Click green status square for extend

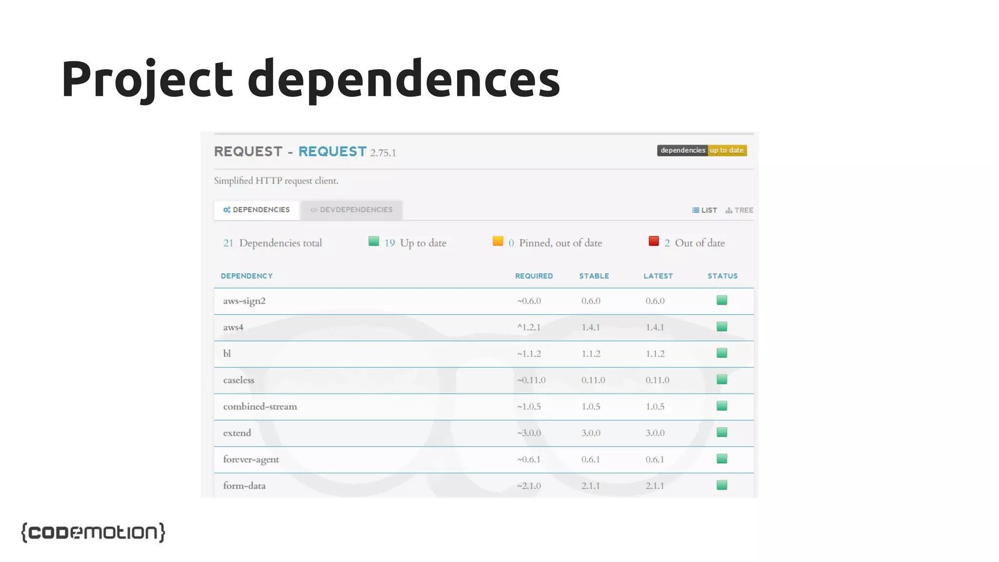722,432
